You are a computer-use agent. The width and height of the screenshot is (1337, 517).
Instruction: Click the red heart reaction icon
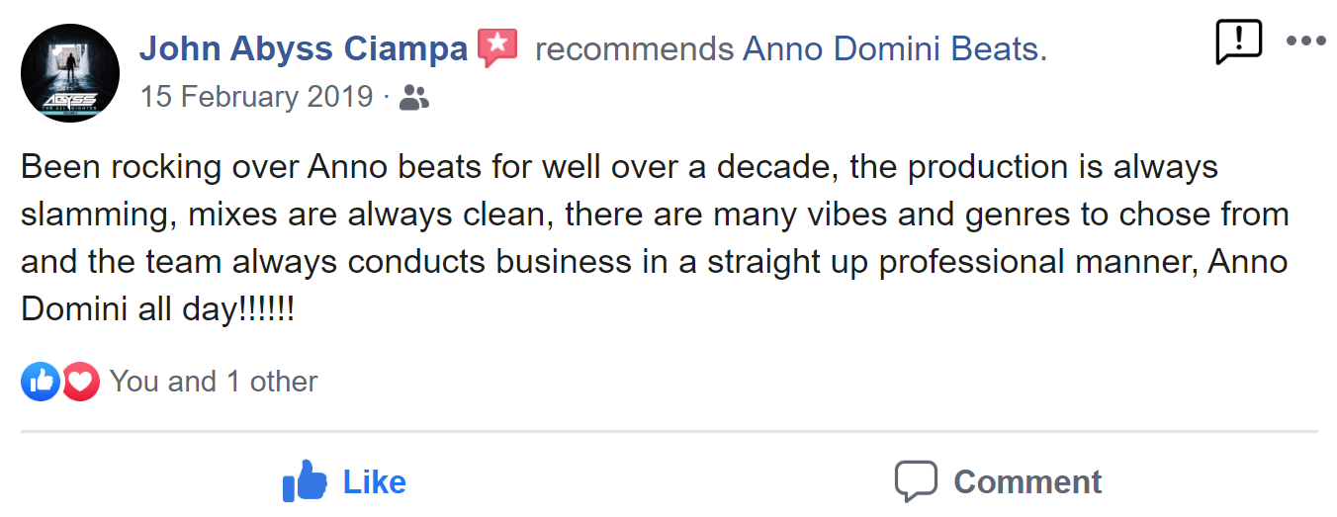[x=80, y=382]
